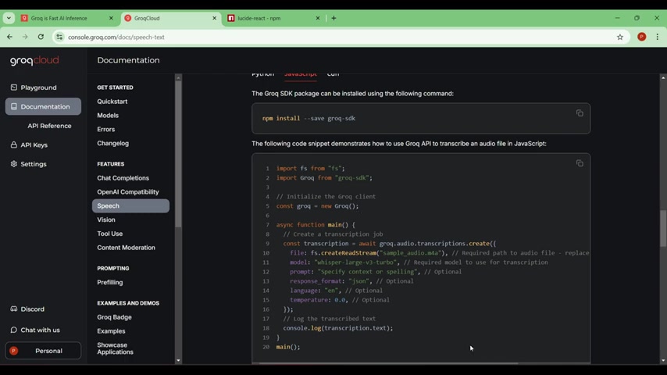The width and height of the screenshot is (667, 375).
Task: Select the Speech docs item
Action: [x=130, y=205]
